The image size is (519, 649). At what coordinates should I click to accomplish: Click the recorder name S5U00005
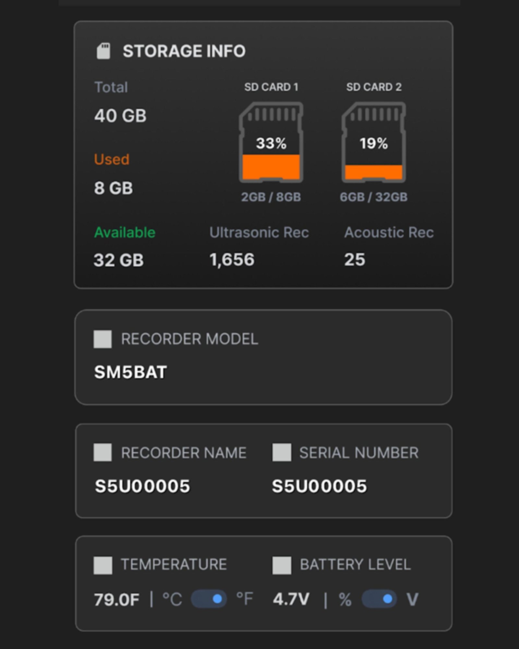pos(143,486)
